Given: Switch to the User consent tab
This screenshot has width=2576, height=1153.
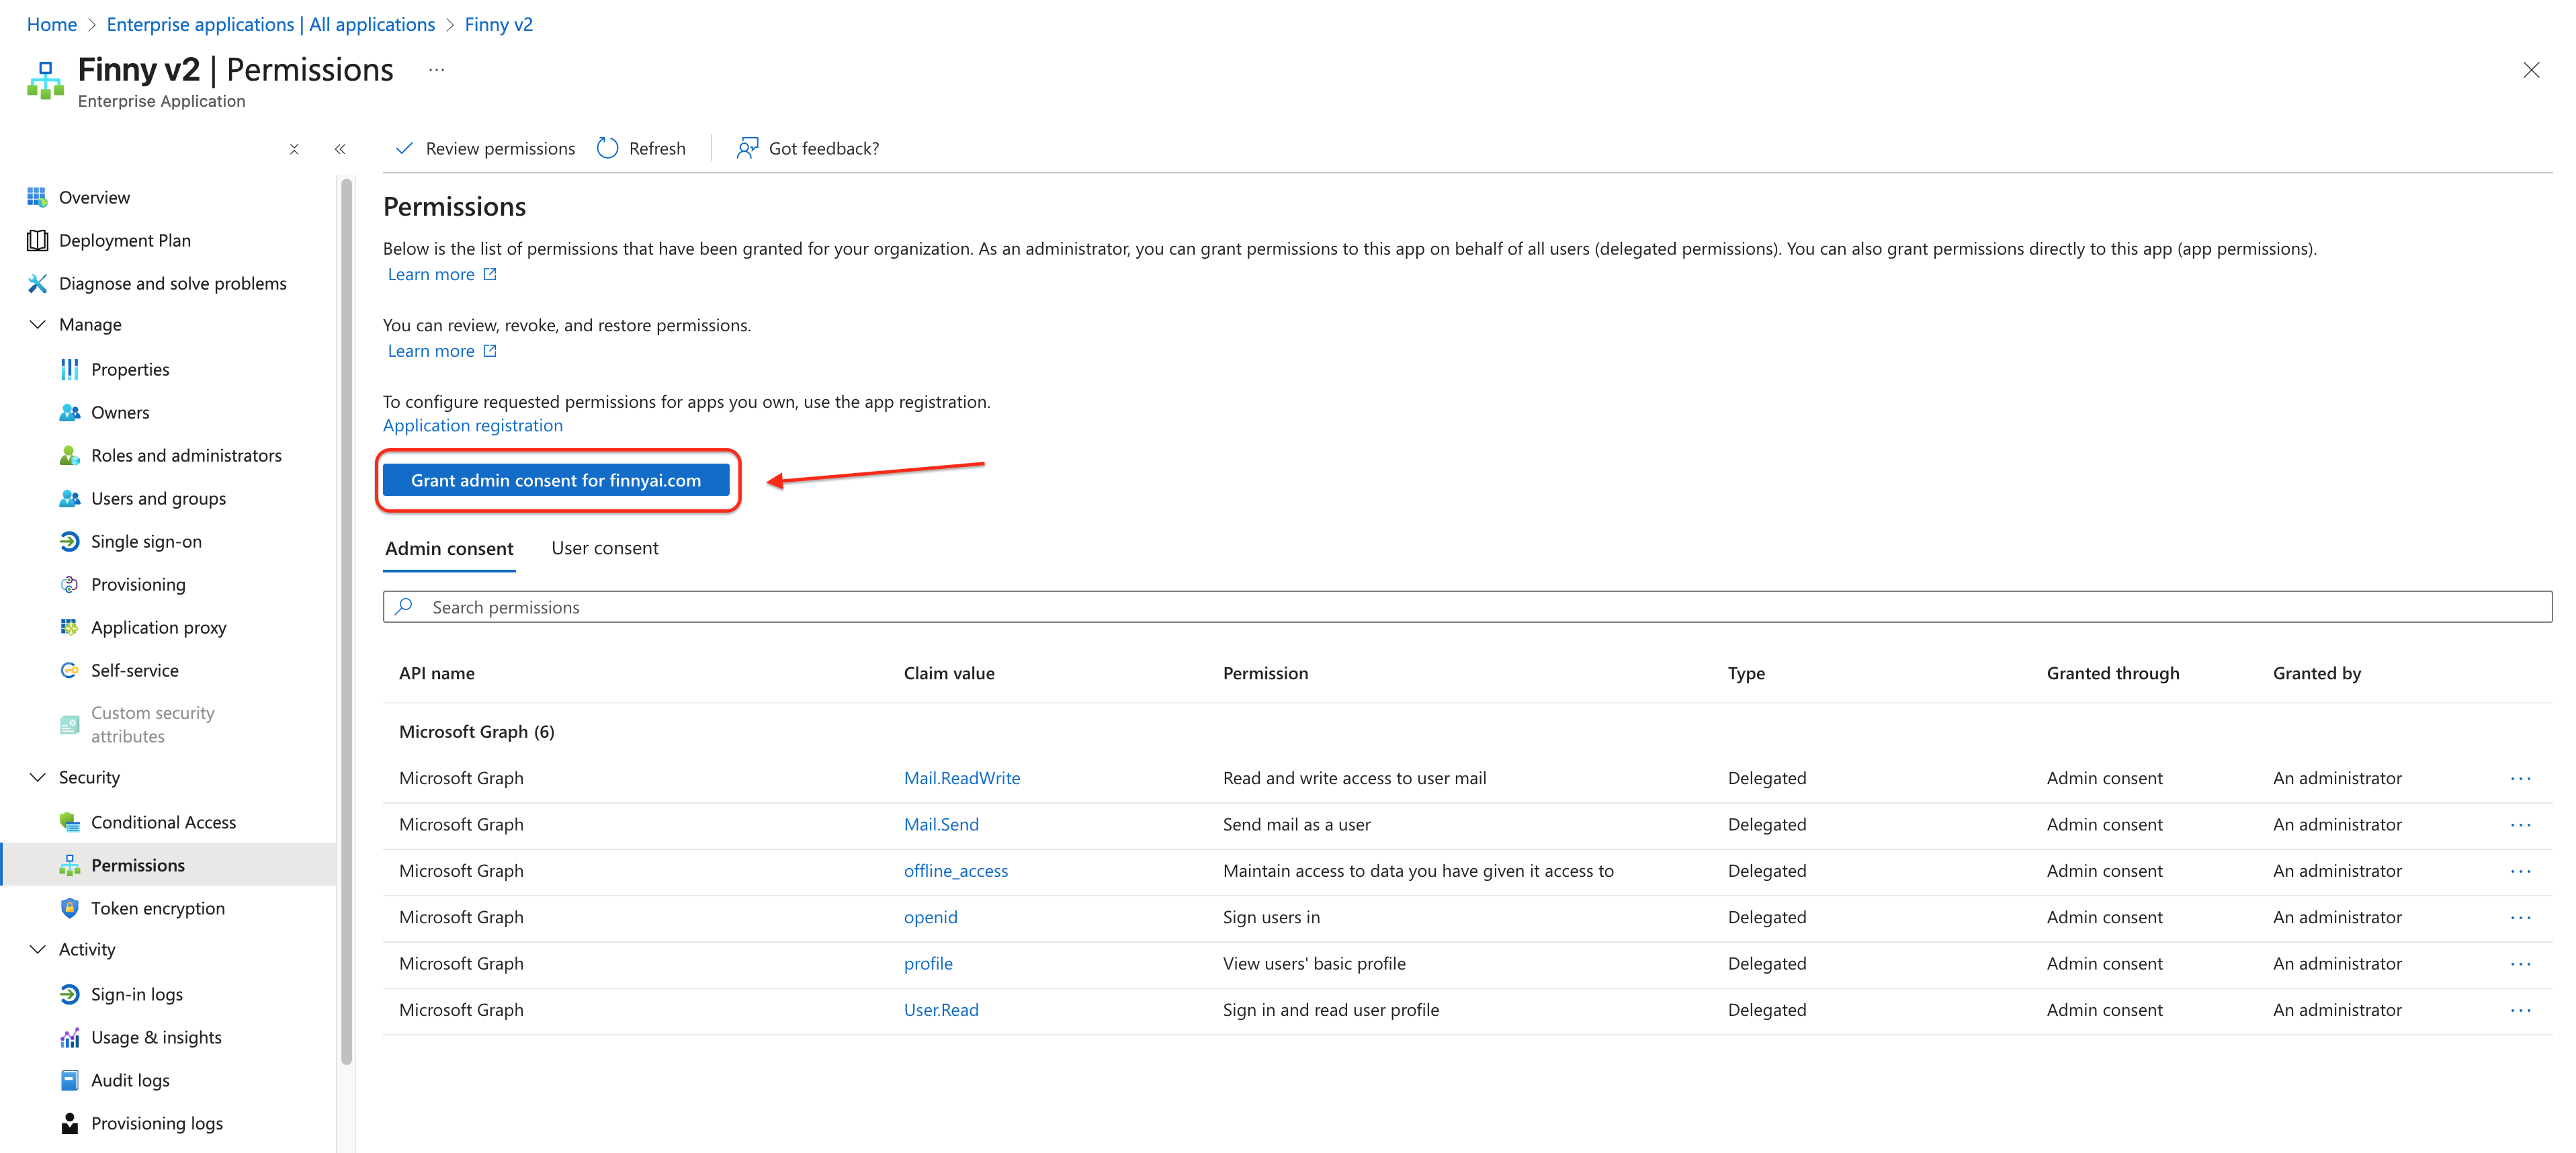Looking at the screenshot, I should pos(605,548).
